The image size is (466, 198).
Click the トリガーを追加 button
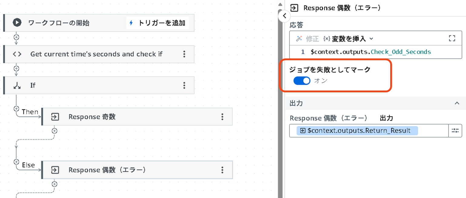(x=158, y=23)
